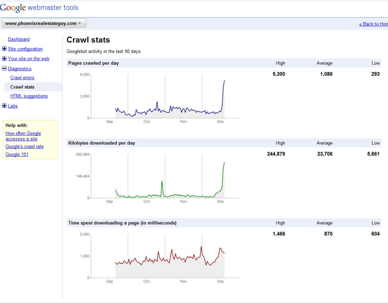Click the kilobytes low value 5,661
The width and height of the screenshot is (388, 303).
click(x=373, y=154)
